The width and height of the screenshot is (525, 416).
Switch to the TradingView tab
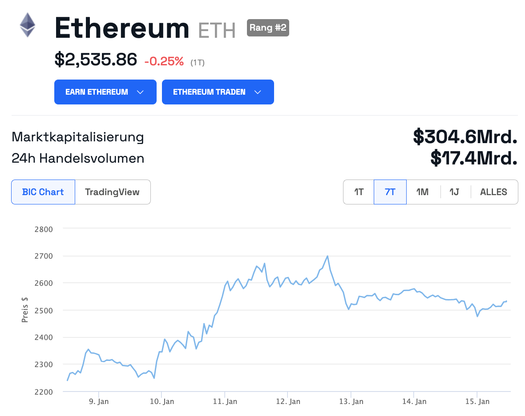click(x=112, y=192)
